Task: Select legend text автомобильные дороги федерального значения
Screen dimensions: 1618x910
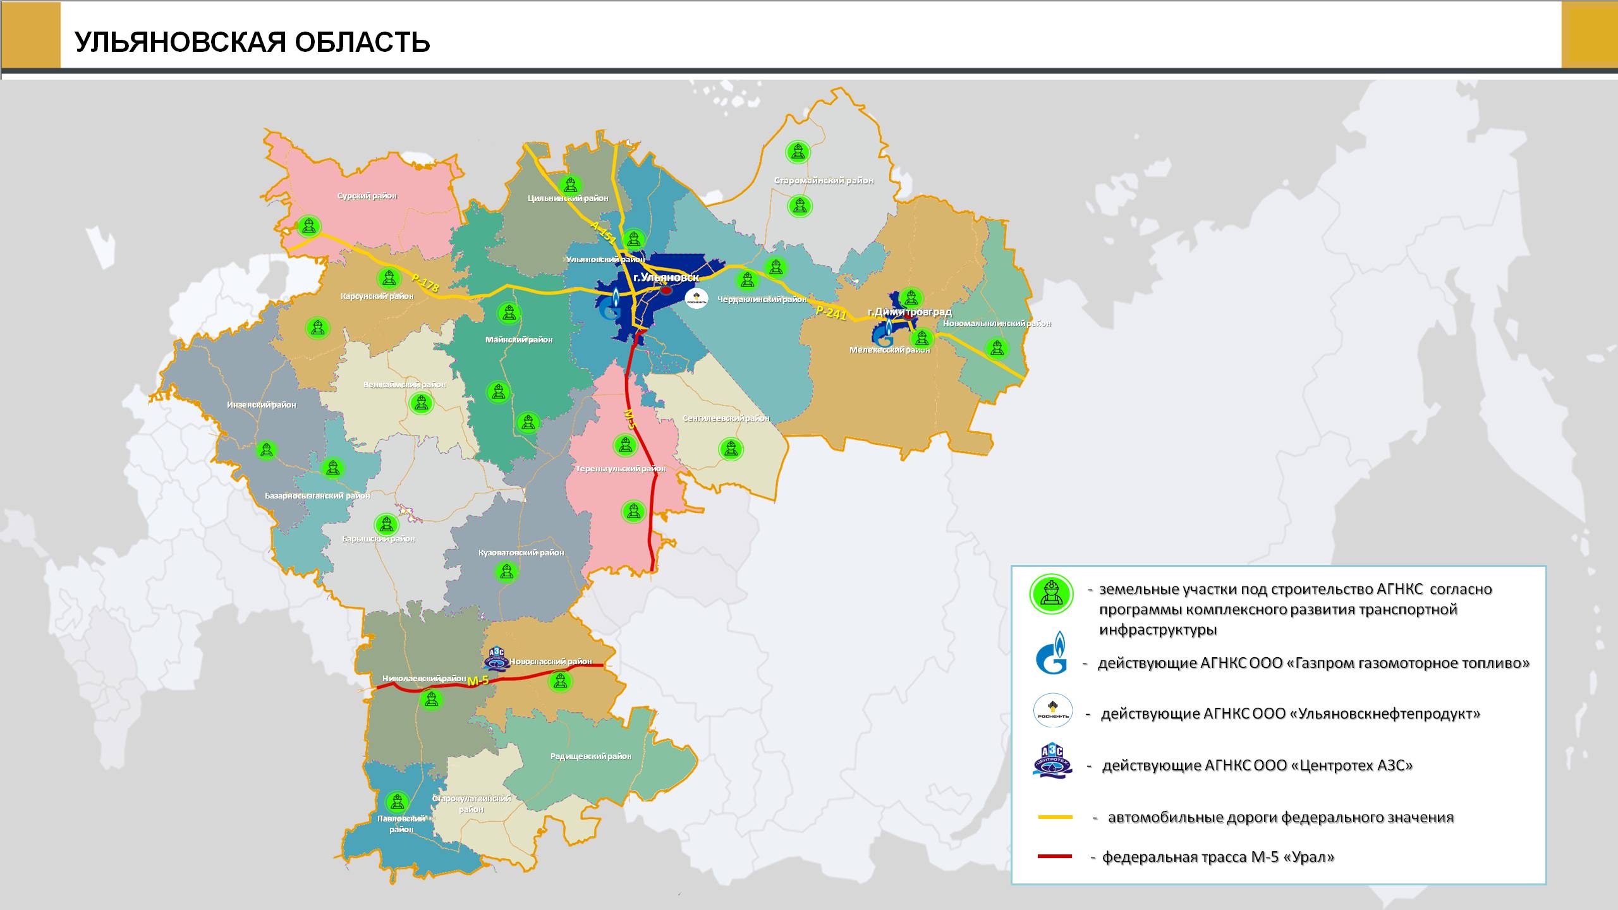Action: click(x=1280, y=817)
